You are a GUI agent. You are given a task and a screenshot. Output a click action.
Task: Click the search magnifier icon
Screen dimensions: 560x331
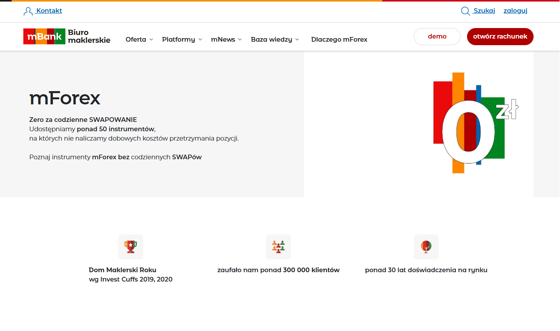[465, 11]
